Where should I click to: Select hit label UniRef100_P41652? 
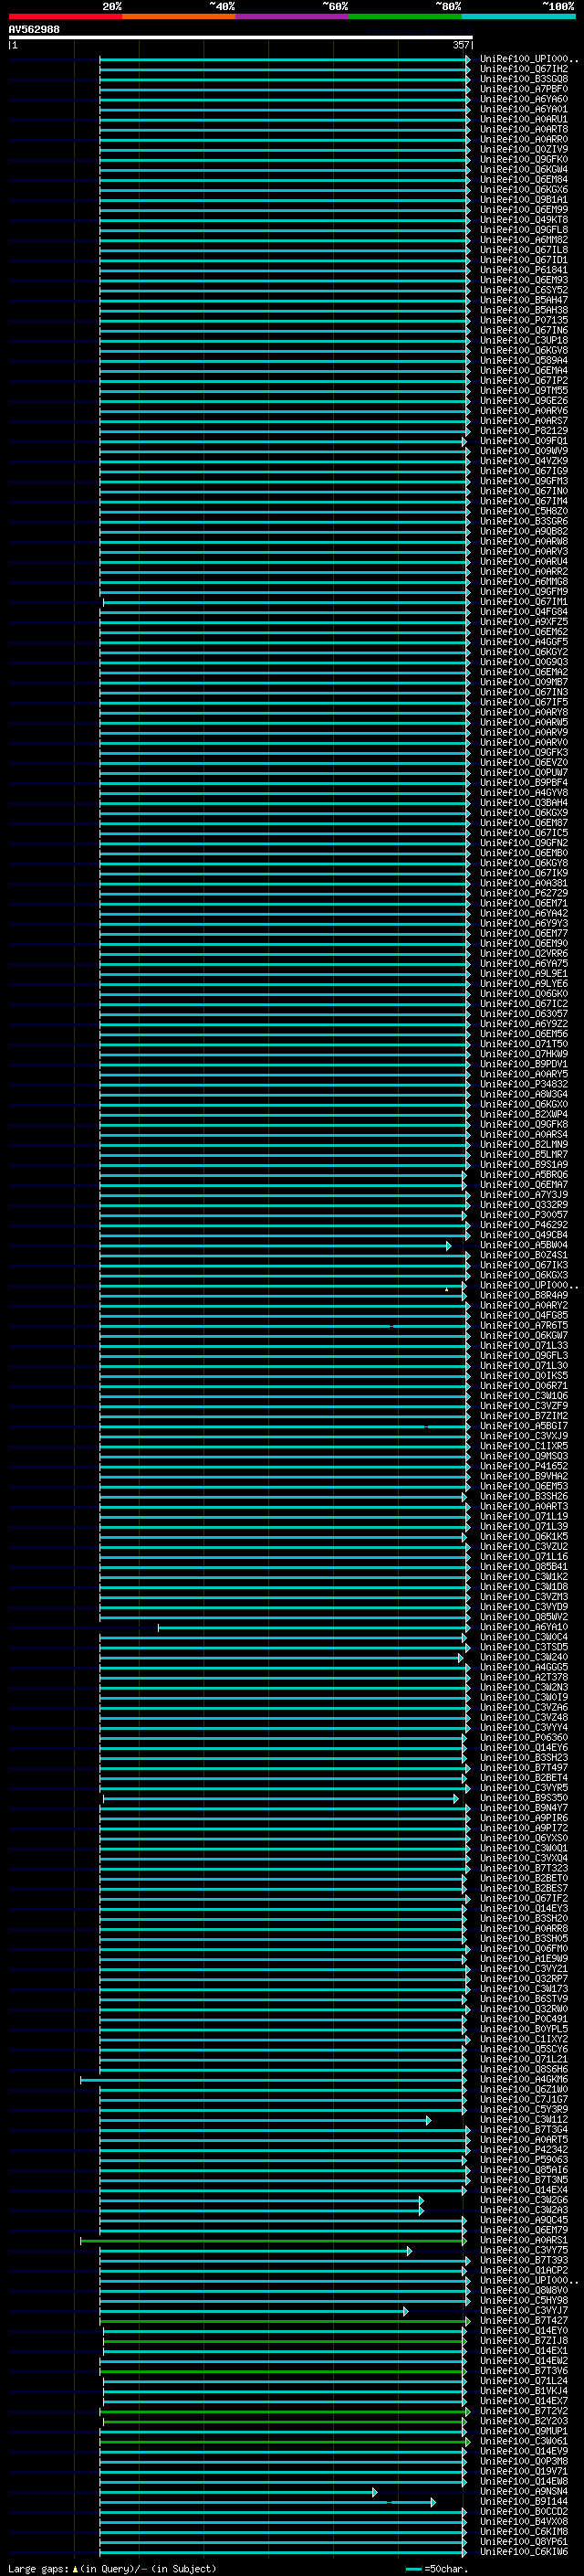(x=524, y=1466)
